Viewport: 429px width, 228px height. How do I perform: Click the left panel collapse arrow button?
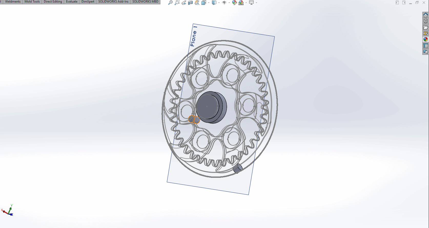tap(397, 3)
